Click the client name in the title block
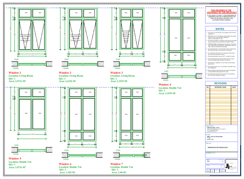The image size is (244, 179). (215, 137)
